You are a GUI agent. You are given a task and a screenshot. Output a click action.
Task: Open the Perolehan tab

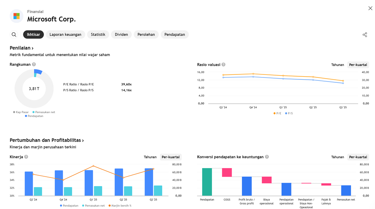click(x=146, y=35)
